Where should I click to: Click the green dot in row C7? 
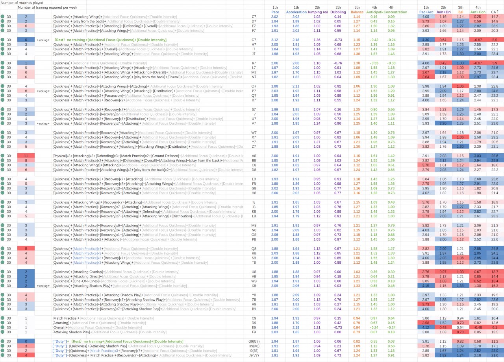(2, 17)
